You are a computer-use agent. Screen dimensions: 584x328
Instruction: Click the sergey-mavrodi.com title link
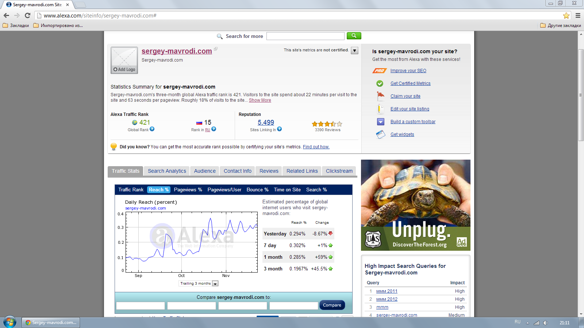tap(177, 51)
